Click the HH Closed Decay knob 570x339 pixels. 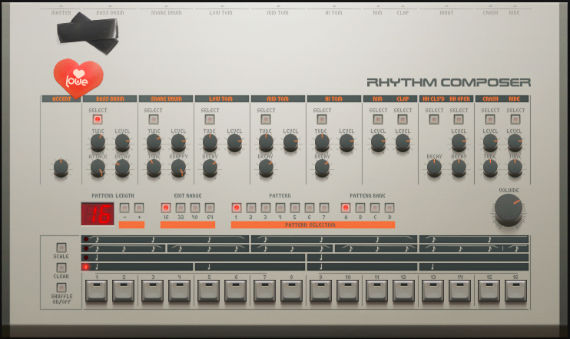point(434,168)
